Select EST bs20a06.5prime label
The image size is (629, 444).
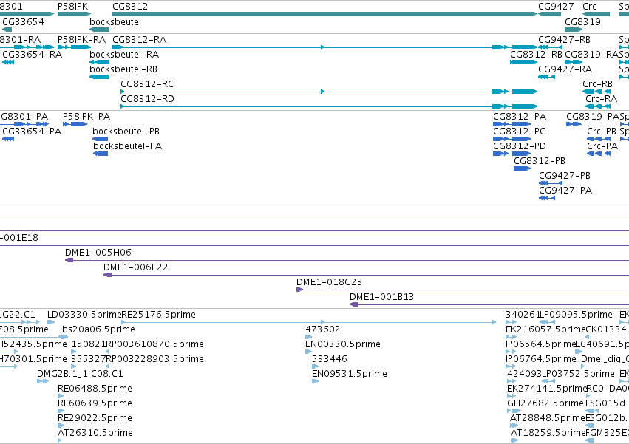pos(98,329)
